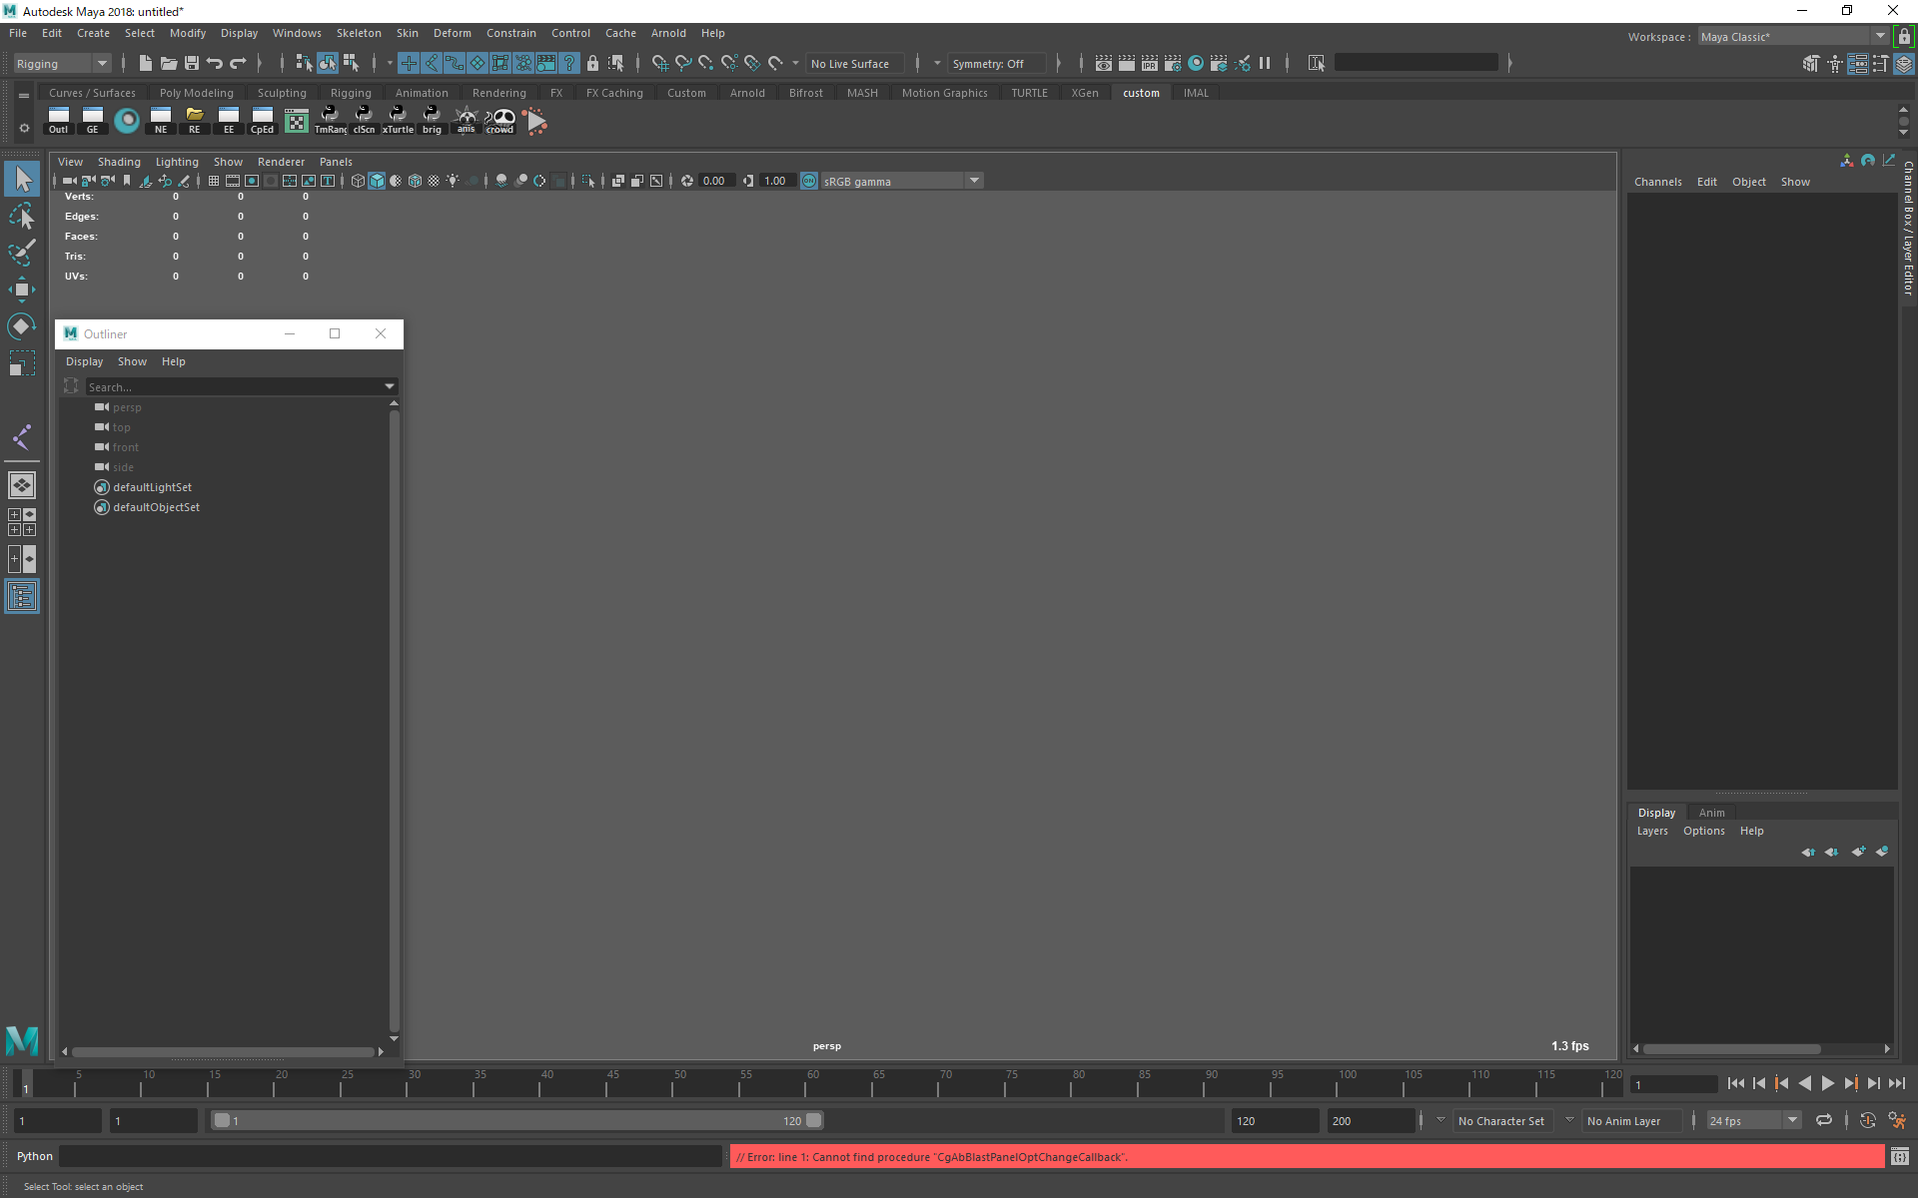1918x1198 pixels.
Task: Toggle the auto keyframe button
Action: pyautogui.click(x=1867, y=1120)
